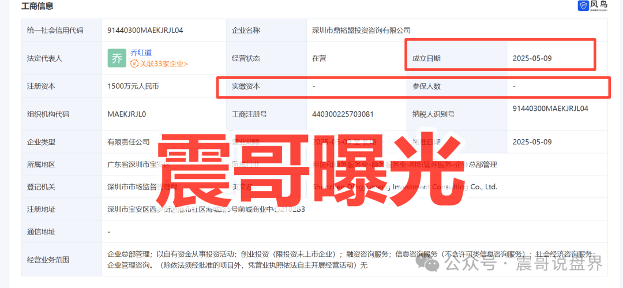
Task: Click the 成立日期 value 2025-05-09
Action: click(532, 58)
